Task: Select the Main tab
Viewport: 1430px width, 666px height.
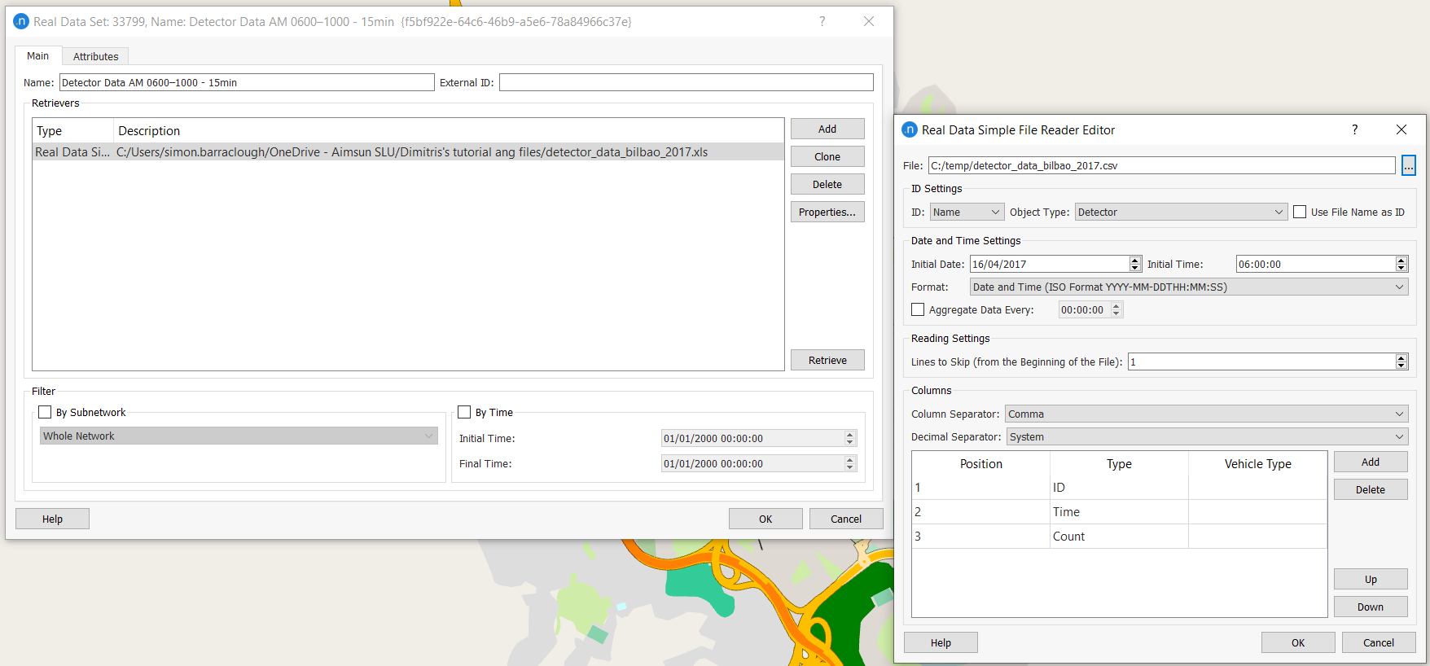Action: click(x=37, y=56)
